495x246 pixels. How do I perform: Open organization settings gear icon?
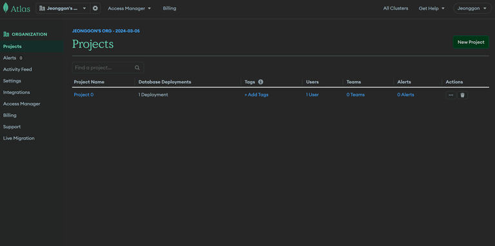(95, 8)
